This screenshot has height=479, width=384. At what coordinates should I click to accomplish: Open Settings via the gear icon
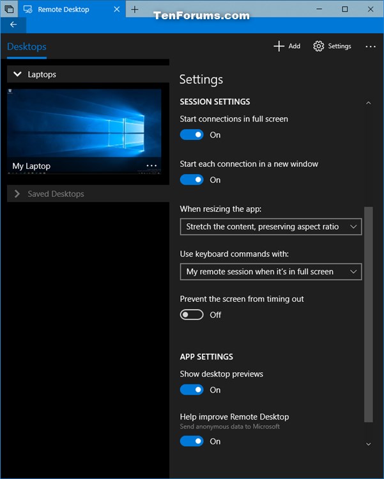click(x=332, y=46)
